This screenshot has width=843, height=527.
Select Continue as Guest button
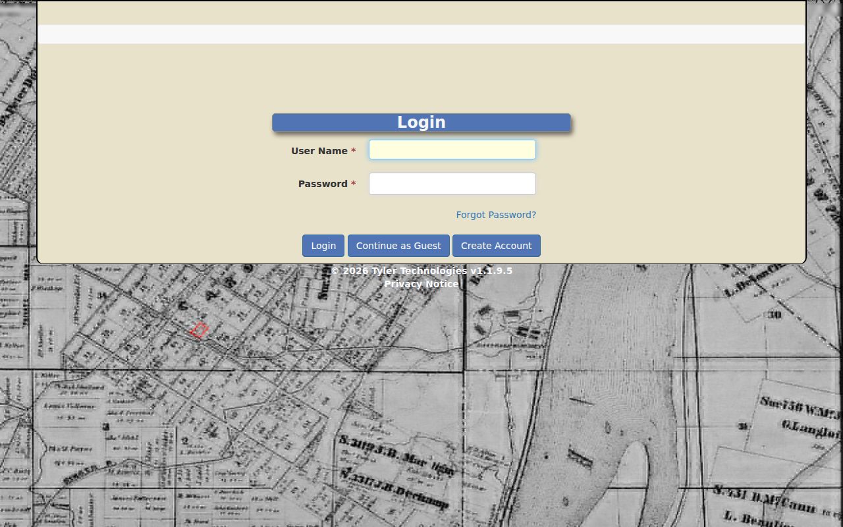(x=398, y=246)
